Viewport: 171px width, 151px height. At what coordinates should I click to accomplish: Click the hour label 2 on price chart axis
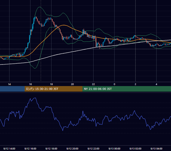point(136,84)
